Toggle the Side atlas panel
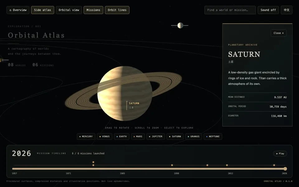 [43, 10]
